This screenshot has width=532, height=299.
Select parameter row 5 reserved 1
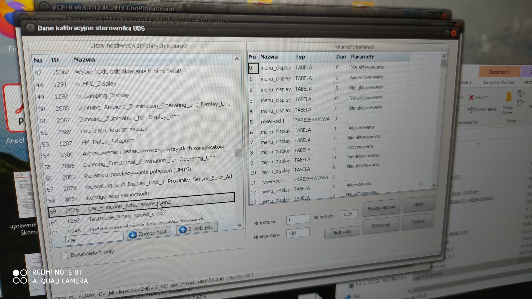pos(328,120)
